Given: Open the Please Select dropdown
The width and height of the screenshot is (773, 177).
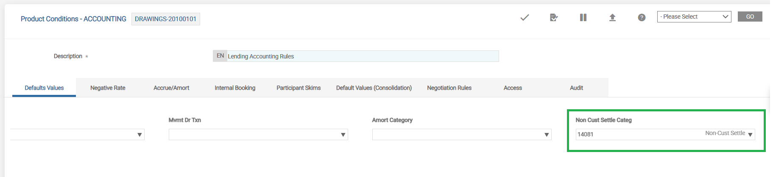Looking at the screenshot, I should tap(694, 17).
